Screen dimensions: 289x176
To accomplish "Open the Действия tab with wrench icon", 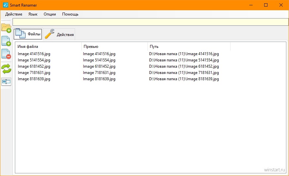I will coord(59,34).
